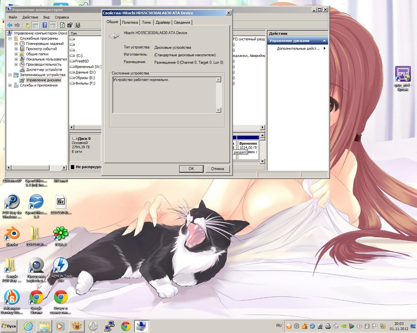Click Windows Media Player icon in taskbar
The height and width of the screenshot is (333, 417).
click(x=60, y=326)
